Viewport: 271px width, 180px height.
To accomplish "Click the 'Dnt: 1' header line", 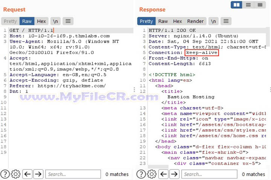I will 19,91.
